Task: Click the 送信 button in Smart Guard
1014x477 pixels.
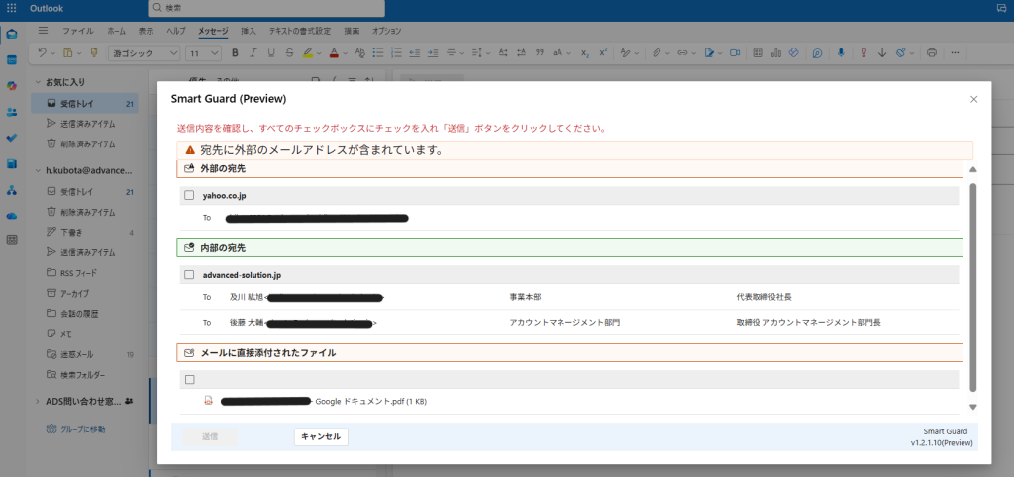Action: pos(209,436)
